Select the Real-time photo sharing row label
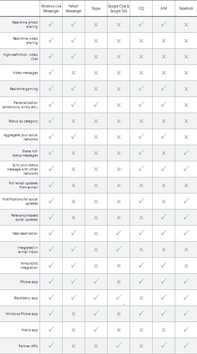 click(25, 24)
